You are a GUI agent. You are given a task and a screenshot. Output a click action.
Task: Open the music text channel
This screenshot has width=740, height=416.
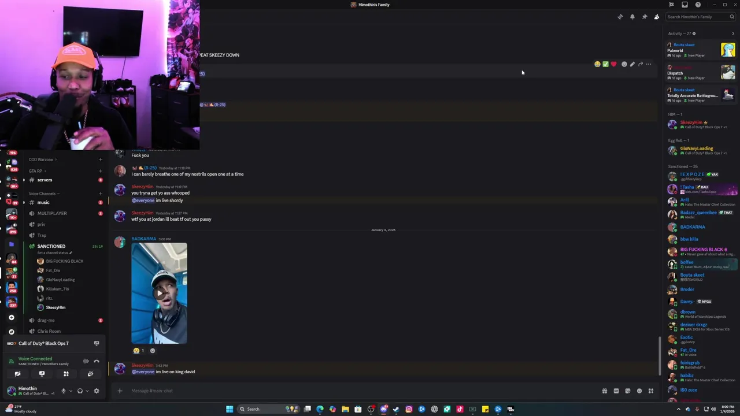coord(65,202)
